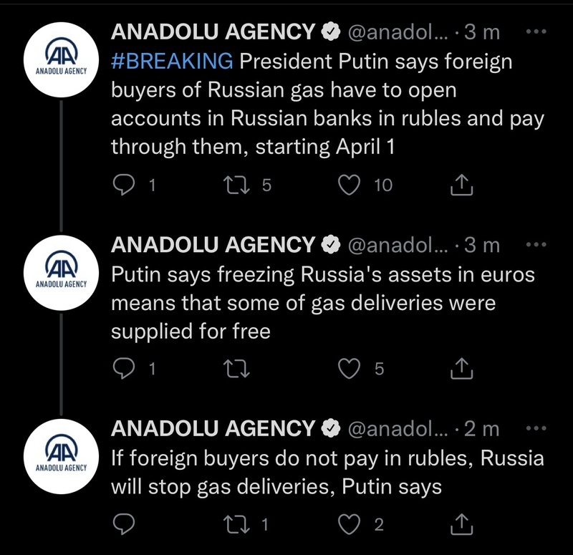Retweet the 'supplied for free' tweet
Viewport: 573px width, 555px height.
pos(233,369)
